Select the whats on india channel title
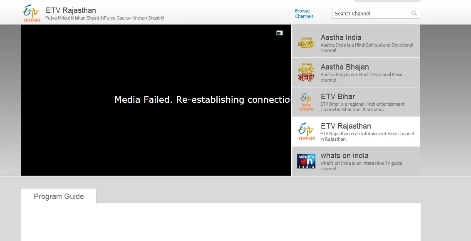The width and height of the screenshot is (471, 241). [x=345, y=156]
